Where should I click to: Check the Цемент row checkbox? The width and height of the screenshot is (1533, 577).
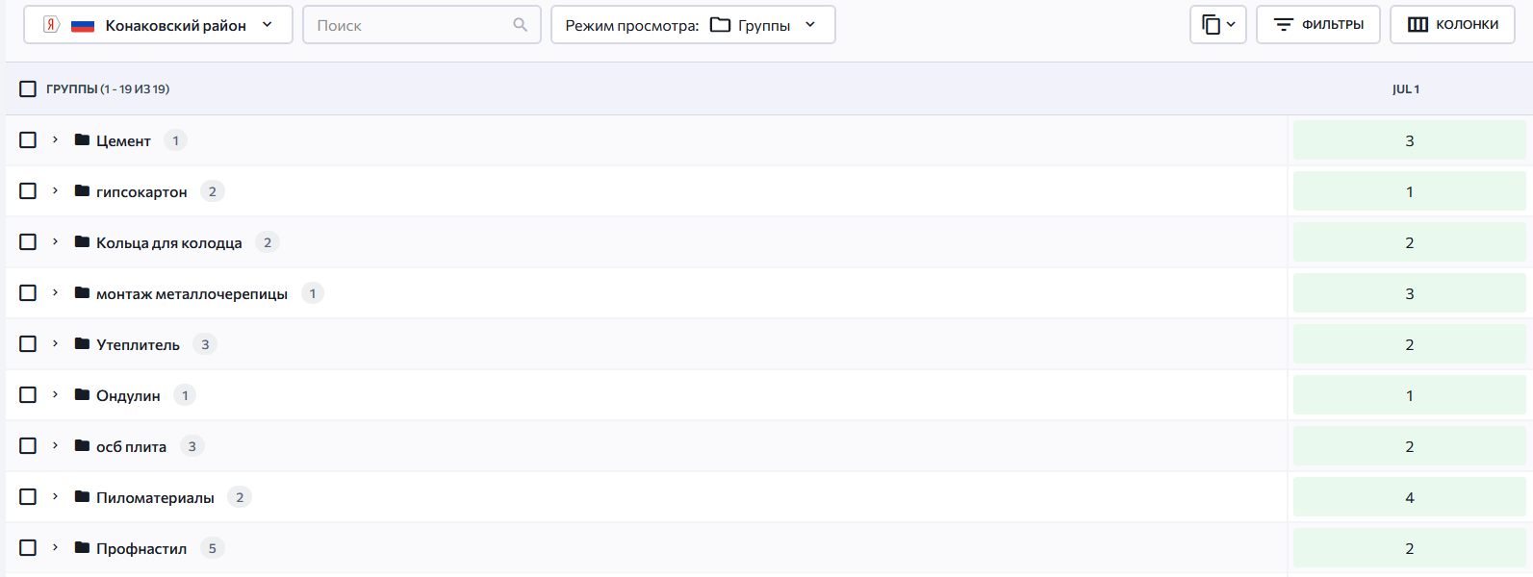28,140
